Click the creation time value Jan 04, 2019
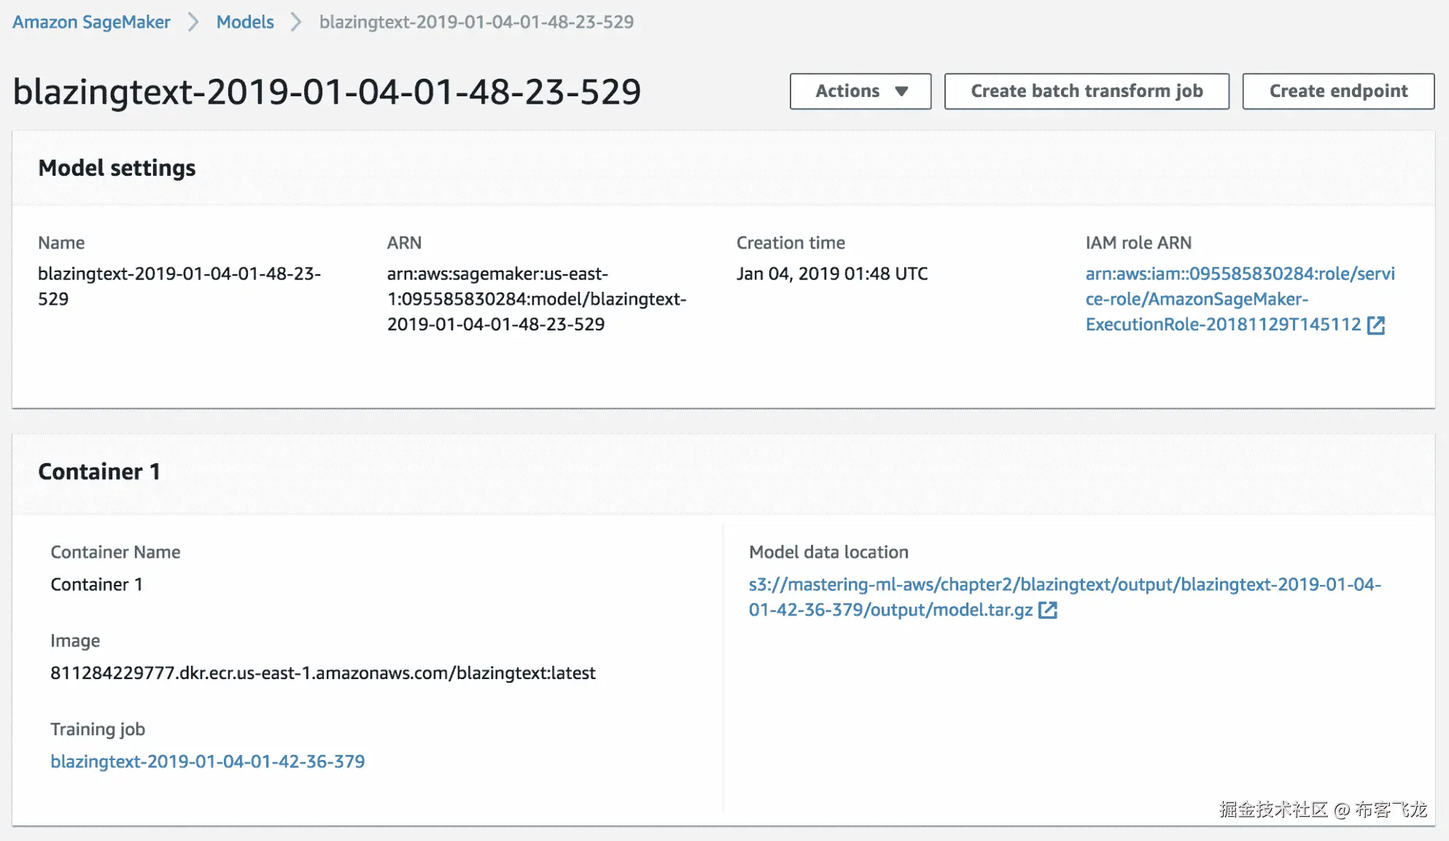Image resolution: width=1449 pixels, height=841 pixels. 831,274
